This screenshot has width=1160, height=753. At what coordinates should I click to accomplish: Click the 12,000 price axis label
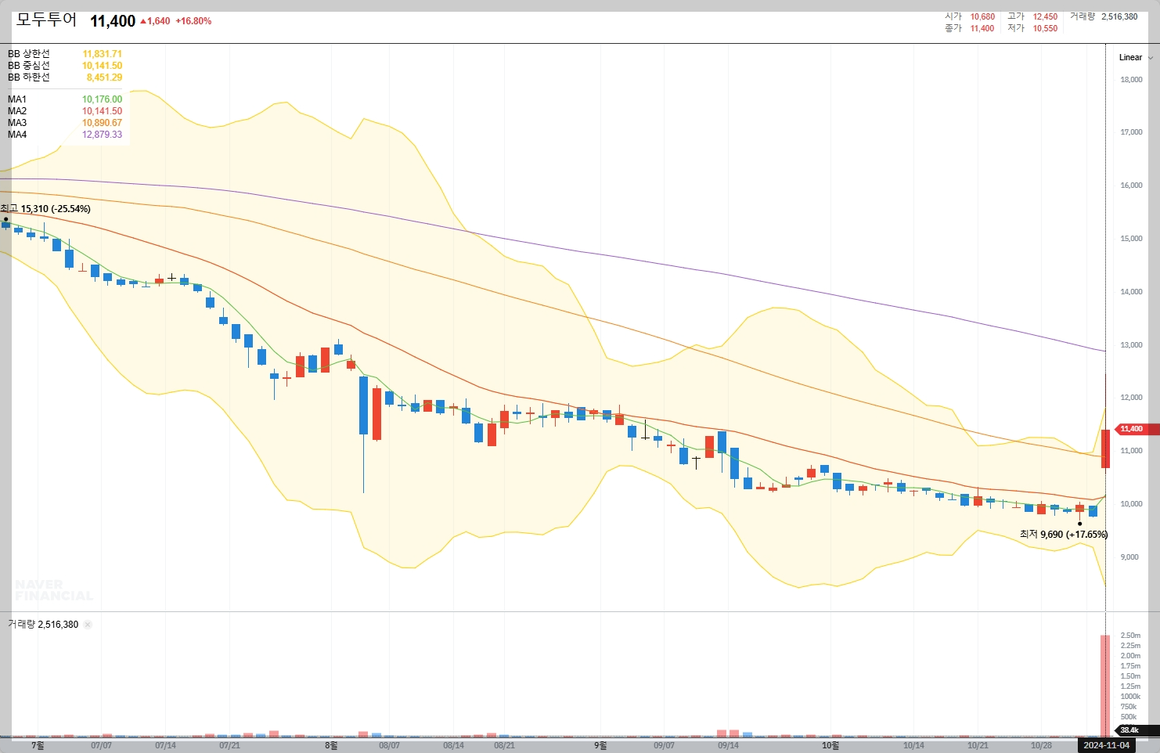click(x=1131, y=398)
